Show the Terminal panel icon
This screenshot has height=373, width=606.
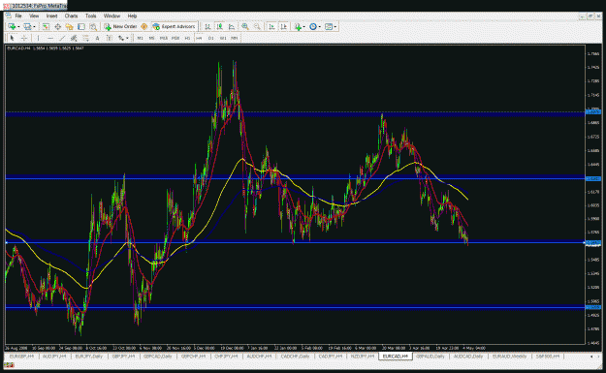(81, 27)
